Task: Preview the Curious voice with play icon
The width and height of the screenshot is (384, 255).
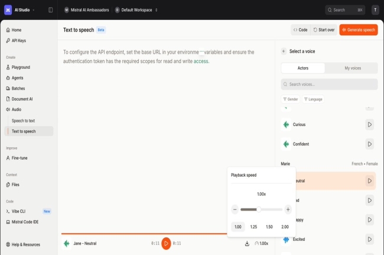Action: pyautogui.click(x=369, y=124)
